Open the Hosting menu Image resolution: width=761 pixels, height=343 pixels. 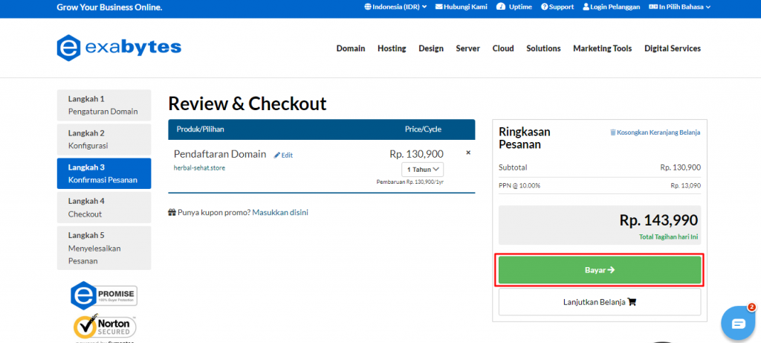click(x=392, y=48)
